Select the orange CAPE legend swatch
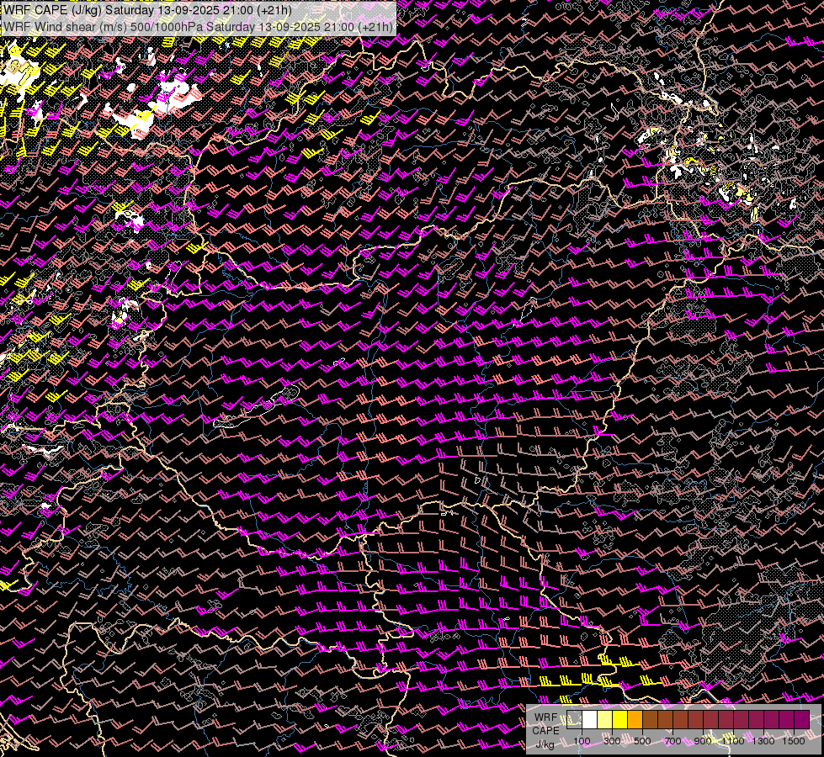Image resolution: width=824 pixels, height=757 pixels. click(635, 719)
